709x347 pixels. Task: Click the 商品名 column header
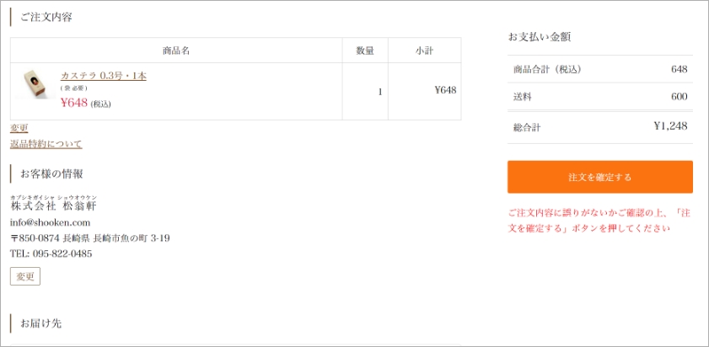176,51
